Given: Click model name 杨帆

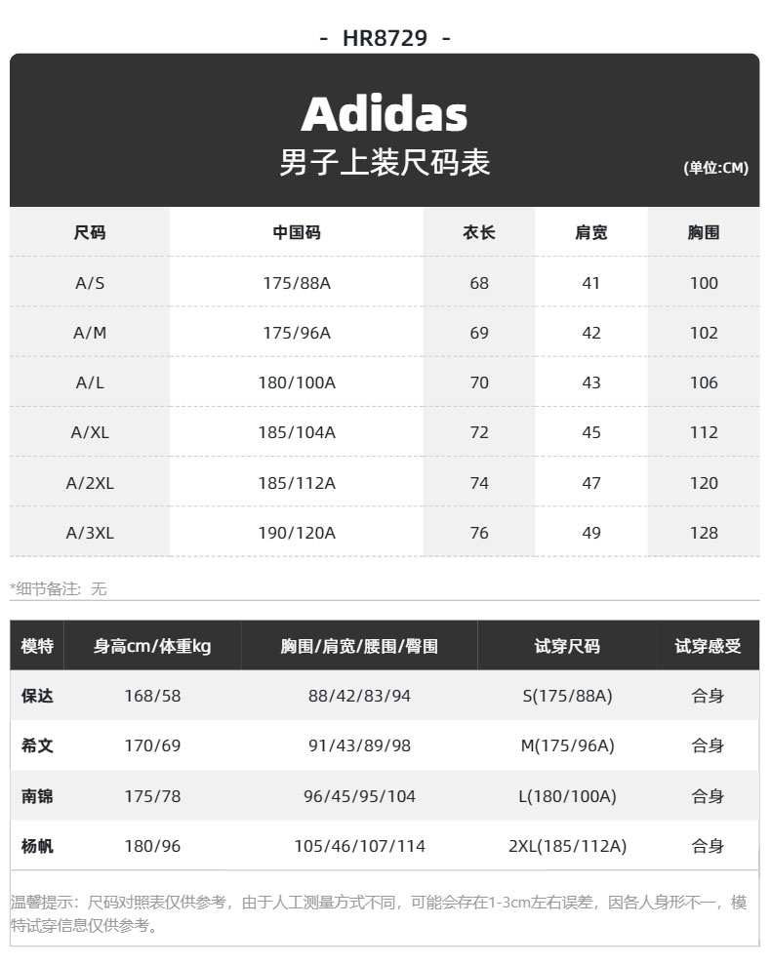Looking at the screenshot, I should [37, 846].
